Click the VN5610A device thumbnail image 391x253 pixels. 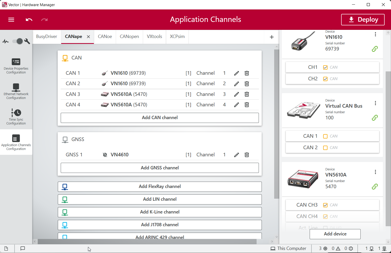tap(303, 179)
